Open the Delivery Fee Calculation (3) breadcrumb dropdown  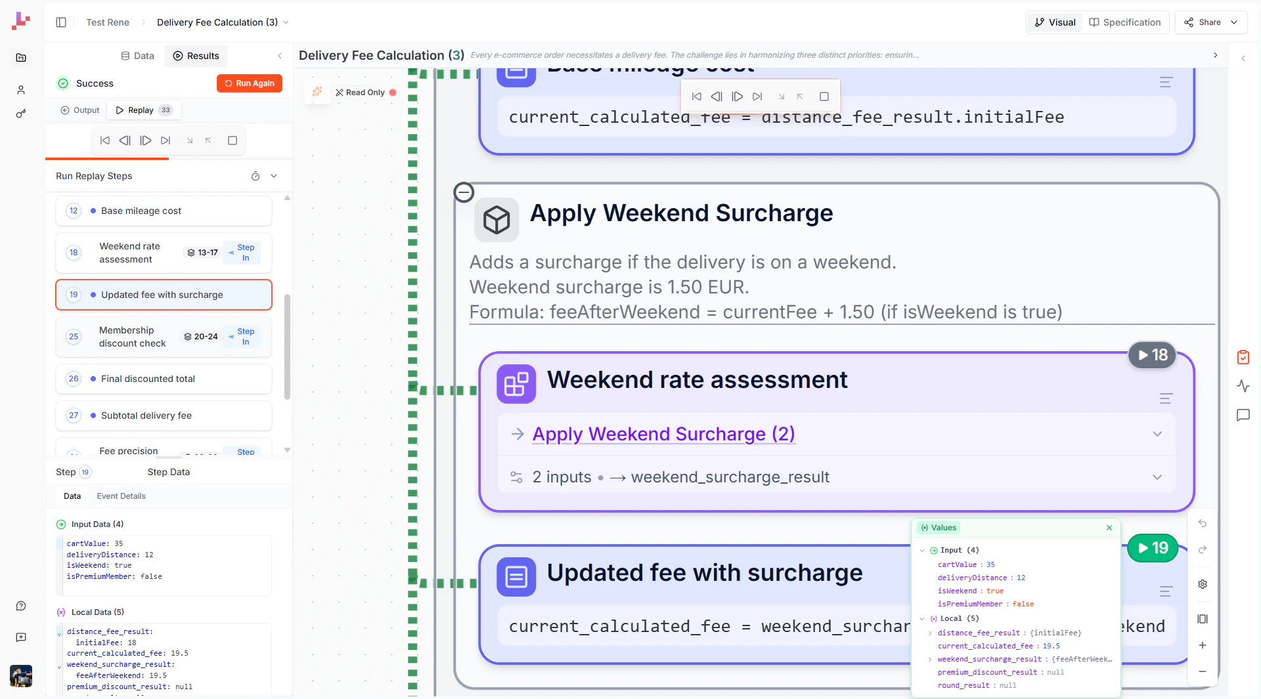(286, 22)
